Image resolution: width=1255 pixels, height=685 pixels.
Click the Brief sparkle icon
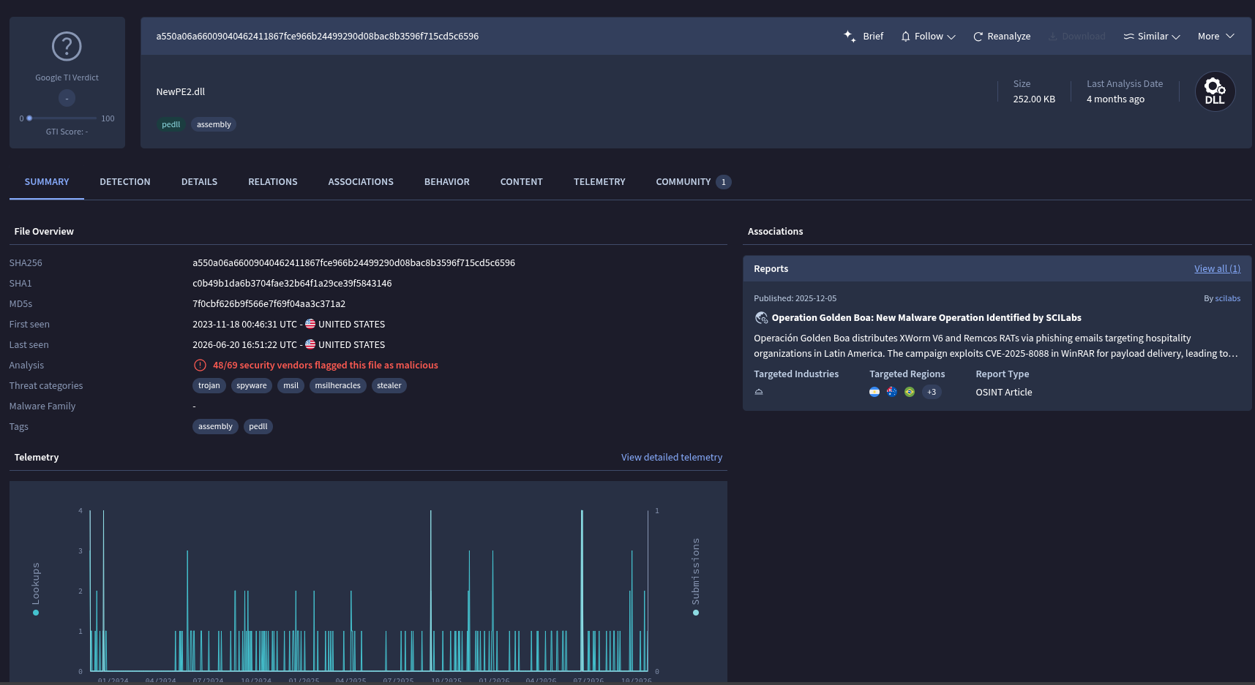pyautogui.click(x=850, y=36)
